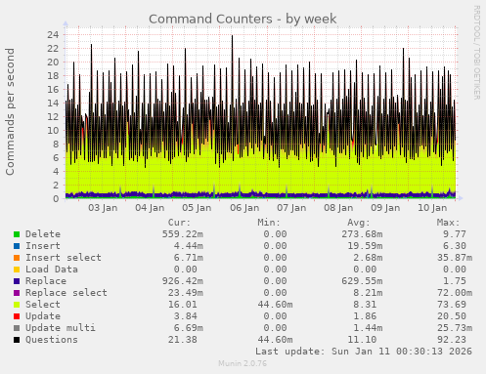The image size is (486, 374).
Task: Click the y-axis value 24
Action: [x=53, y=34]
